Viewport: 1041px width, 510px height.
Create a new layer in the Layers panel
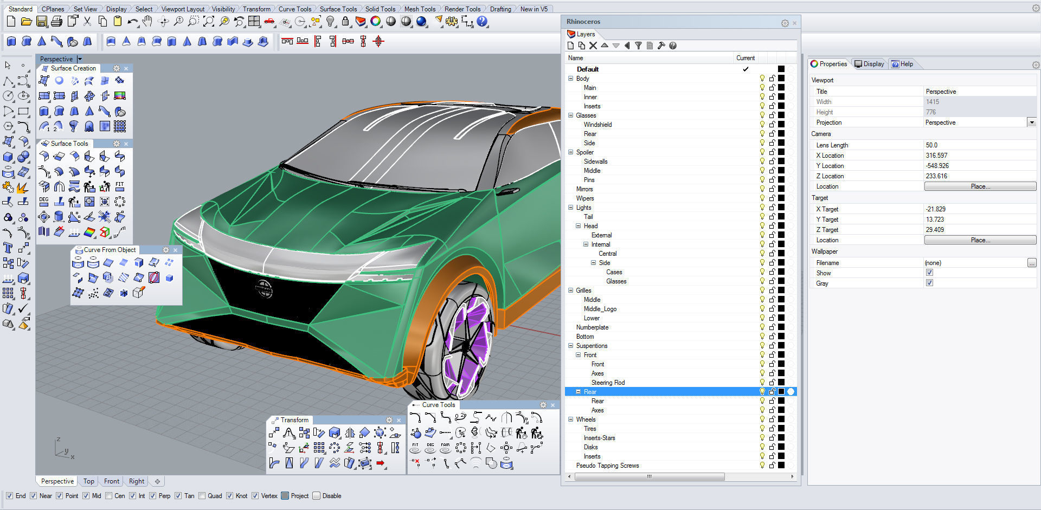click(x=570, y=46)
